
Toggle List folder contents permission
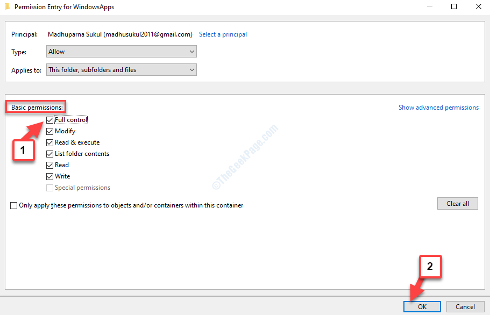[x=49, y=153]
